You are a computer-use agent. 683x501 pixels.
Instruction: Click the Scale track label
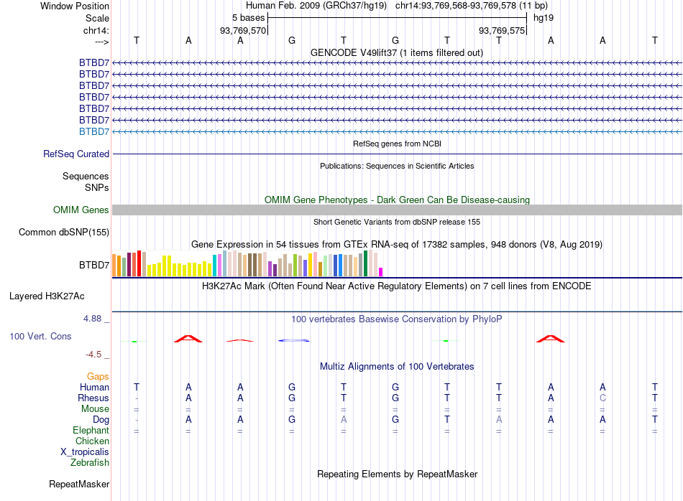(x=97, y=18)
